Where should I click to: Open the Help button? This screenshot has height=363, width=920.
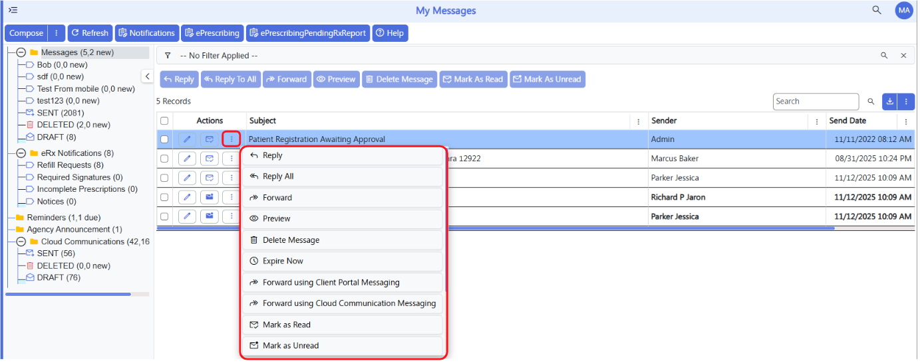[x=390, y=33]
